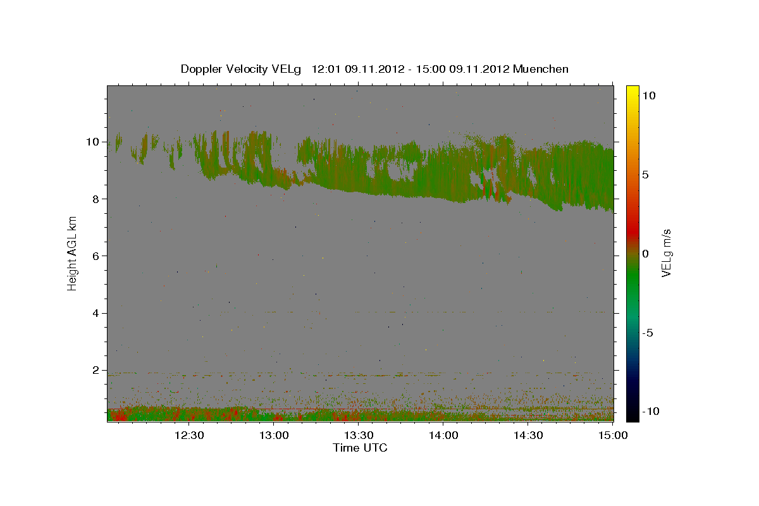759x506 pixels.
Task: Click the colorbar value 0 label
Action: tap(646, 254)
